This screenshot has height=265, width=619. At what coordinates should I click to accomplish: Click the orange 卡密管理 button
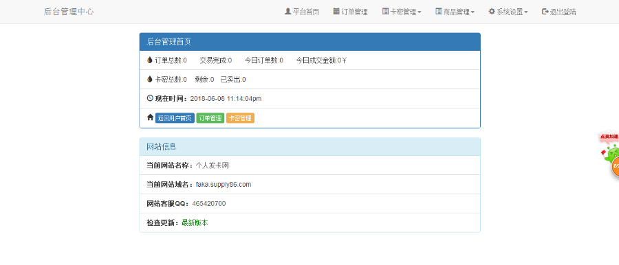coord(241,118)
